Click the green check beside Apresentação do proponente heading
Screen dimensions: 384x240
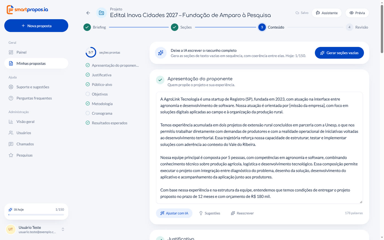pyautogui.click(x=160, y=80)
